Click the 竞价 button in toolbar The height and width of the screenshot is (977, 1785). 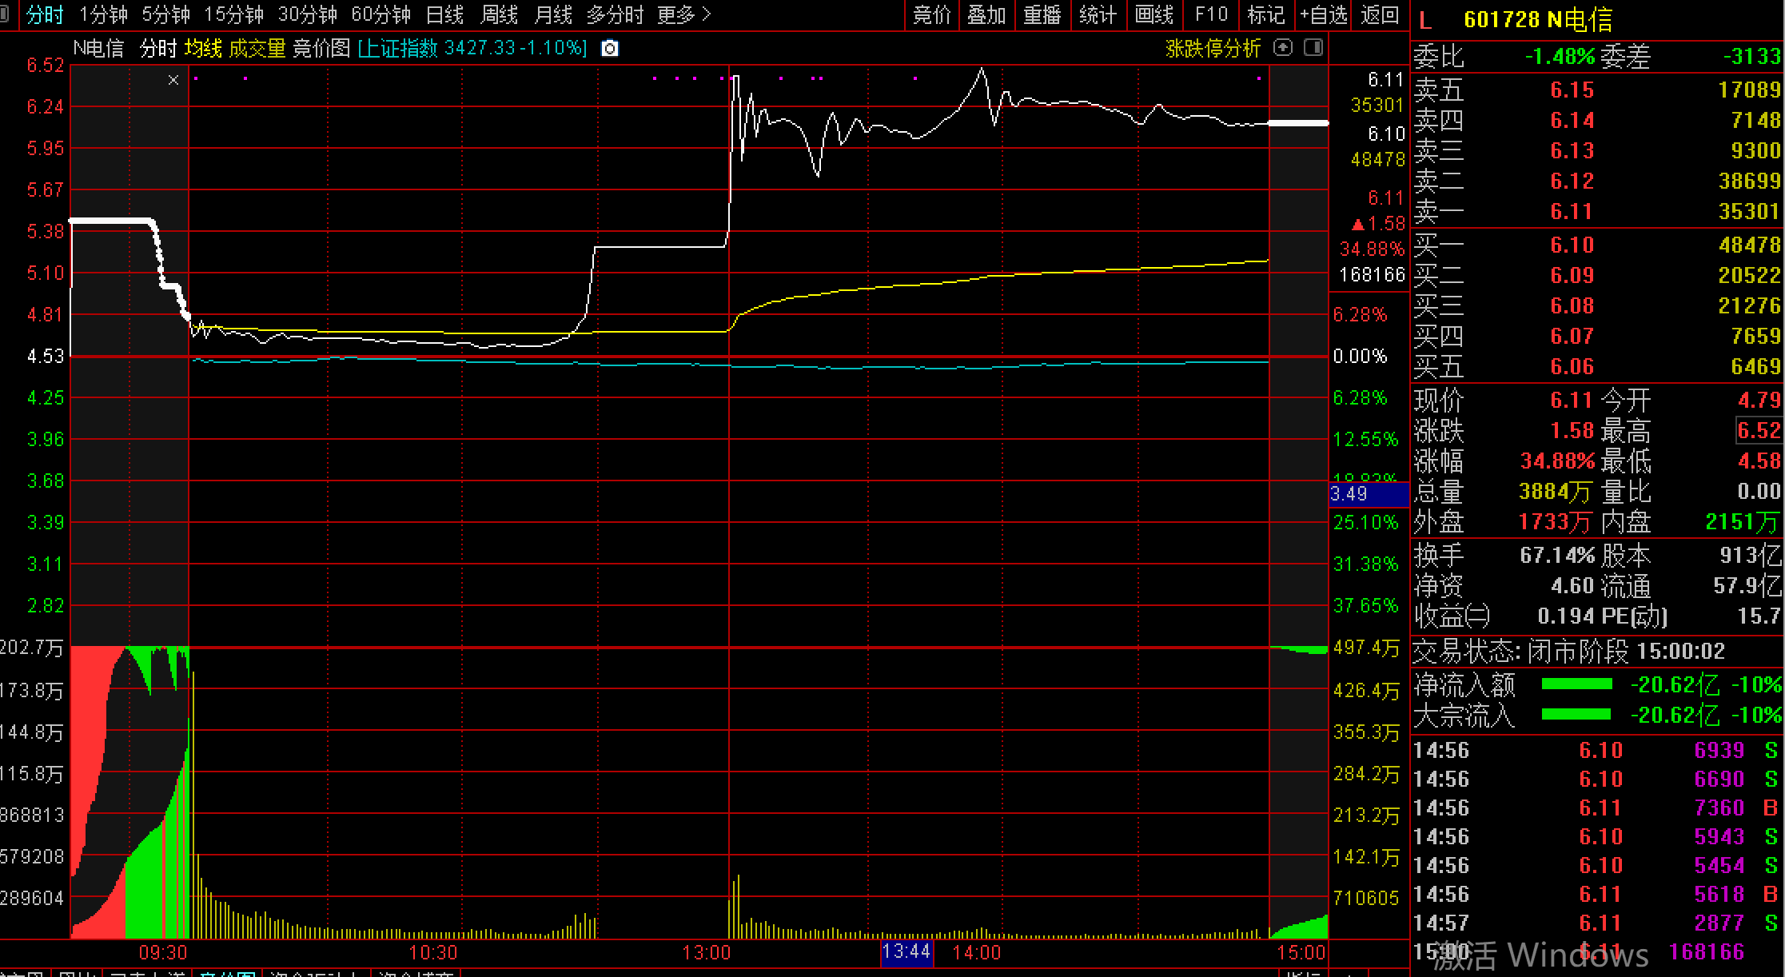tap(932, 14)
